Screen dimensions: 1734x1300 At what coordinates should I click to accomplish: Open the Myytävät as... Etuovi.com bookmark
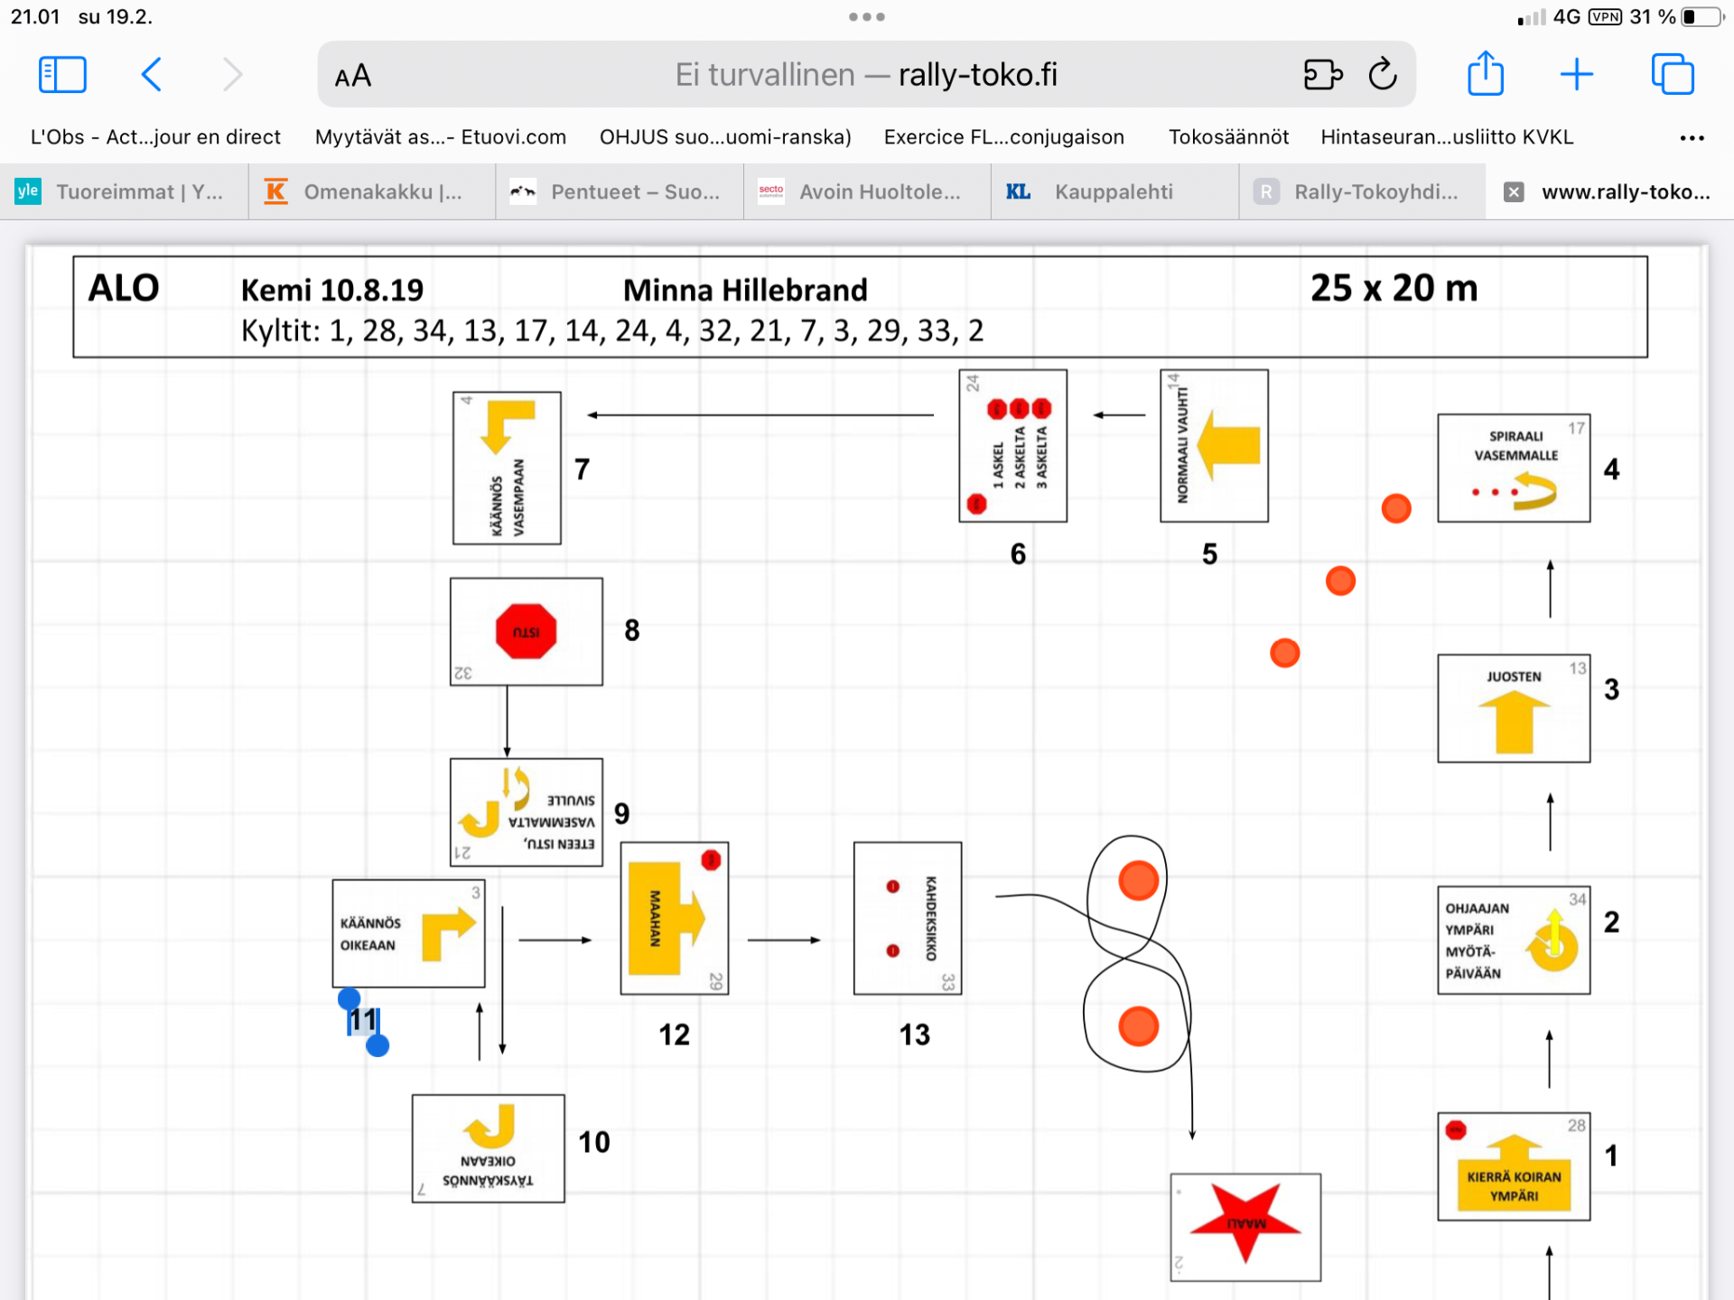[x=441, y=137]
